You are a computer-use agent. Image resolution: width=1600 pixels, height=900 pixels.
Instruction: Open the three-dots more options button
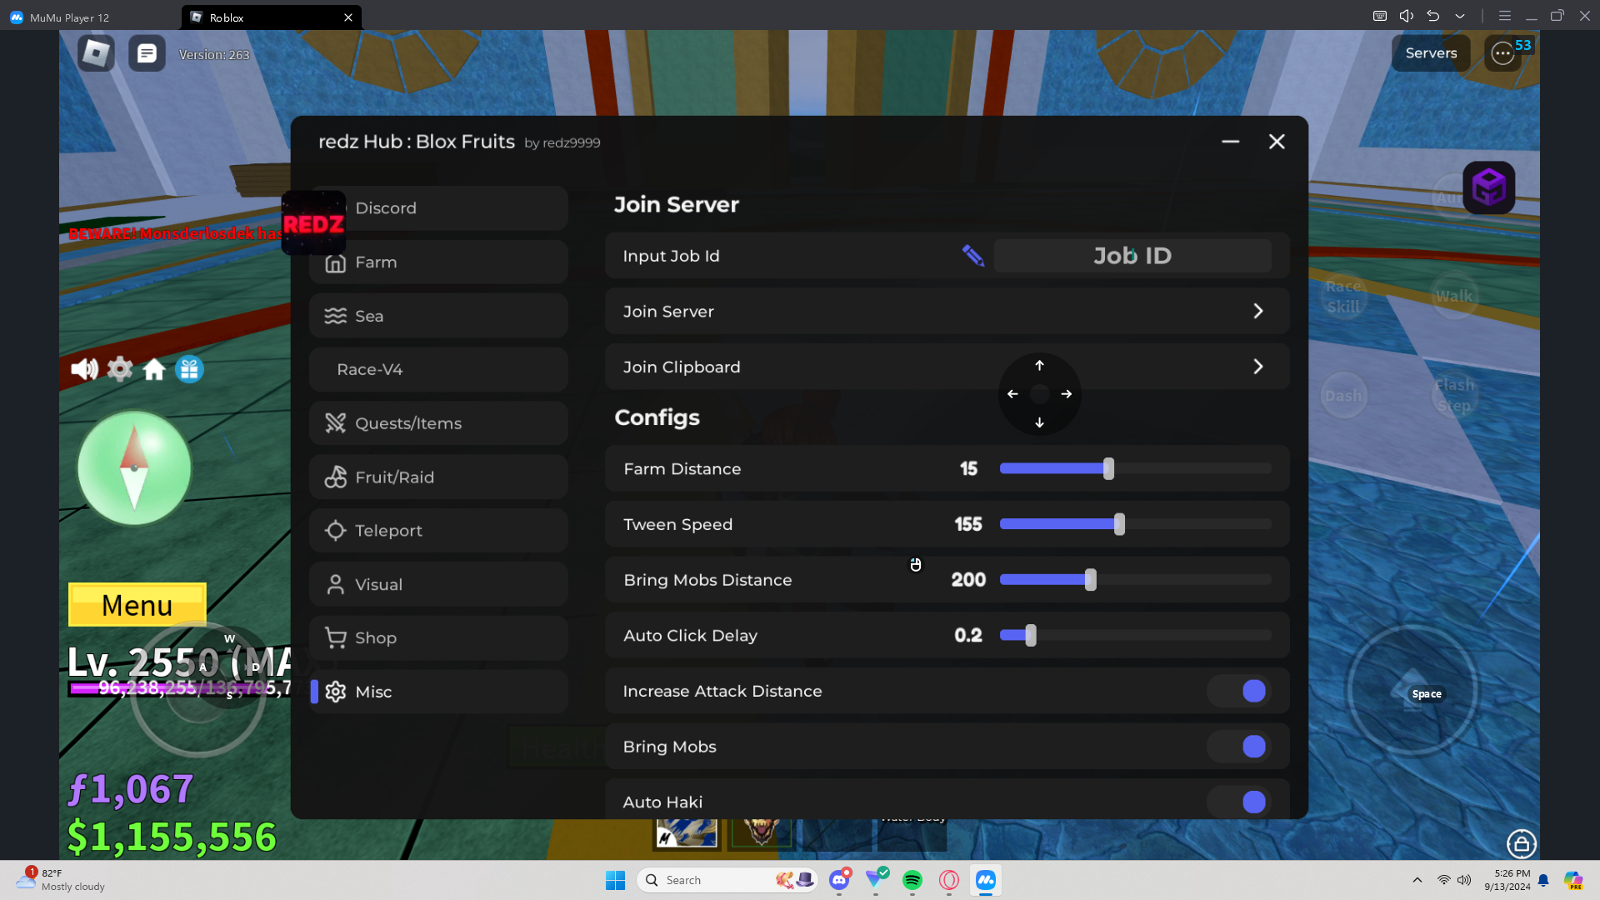tap(1502, 54)
